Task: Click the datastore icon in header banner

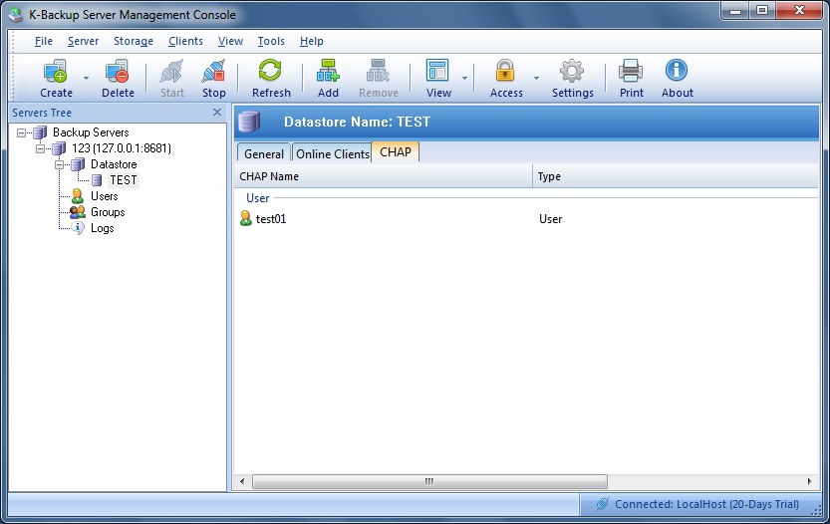Action: (249, 122)
